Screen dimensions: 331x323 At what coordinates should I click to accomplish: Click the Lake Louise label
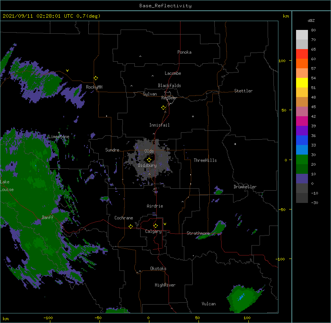[7, 186]
